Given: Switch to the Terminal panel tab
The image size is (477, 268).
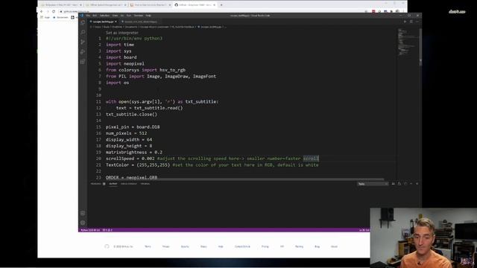Looking at the screenshot, I should (x=145, y=184).
